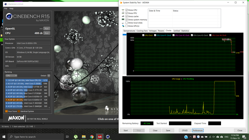
Task: Toggle the CPU Core #4 Clock checkbox
Action: pyautogui.click(x=210, y=35)
